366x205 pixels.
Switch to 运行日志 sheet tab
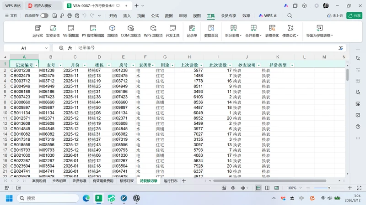click(170, 181)
